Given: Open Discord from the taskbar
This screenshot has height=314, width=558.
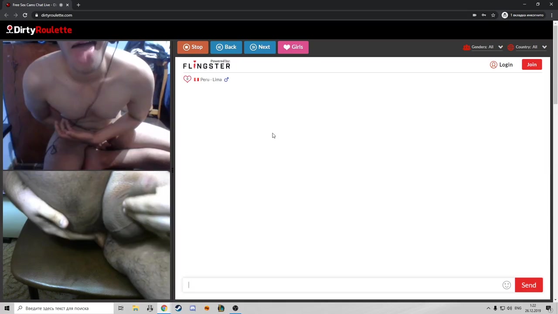Looking at the screenshot, I should pyautogui.click(x=193, y=308).
